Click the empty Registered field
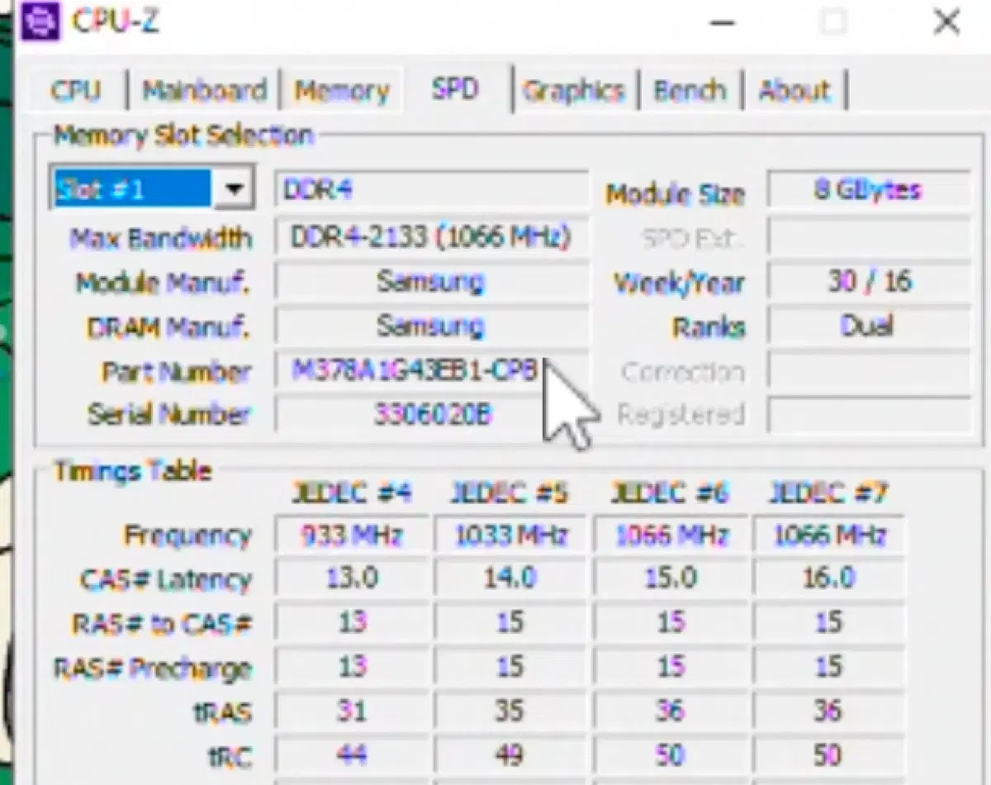This screenshot has height=785, width=991. pyautogui.click(x=868, y=414)
